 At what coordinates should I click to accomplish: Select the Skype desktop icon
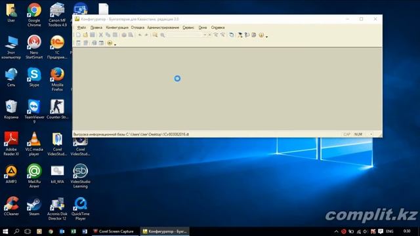point(34,77)
